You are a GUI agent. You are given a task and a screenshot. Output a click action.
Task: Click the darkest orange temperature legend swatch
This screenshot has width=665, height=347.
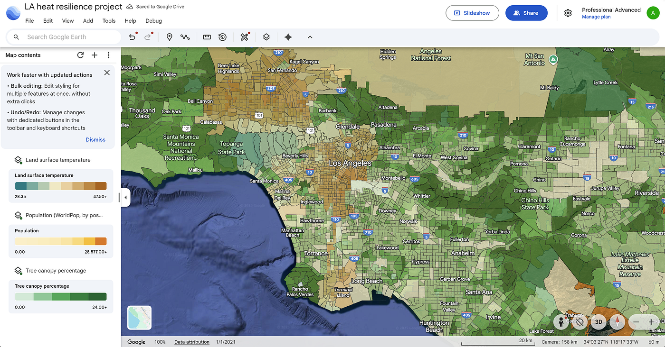pos(101,186)
